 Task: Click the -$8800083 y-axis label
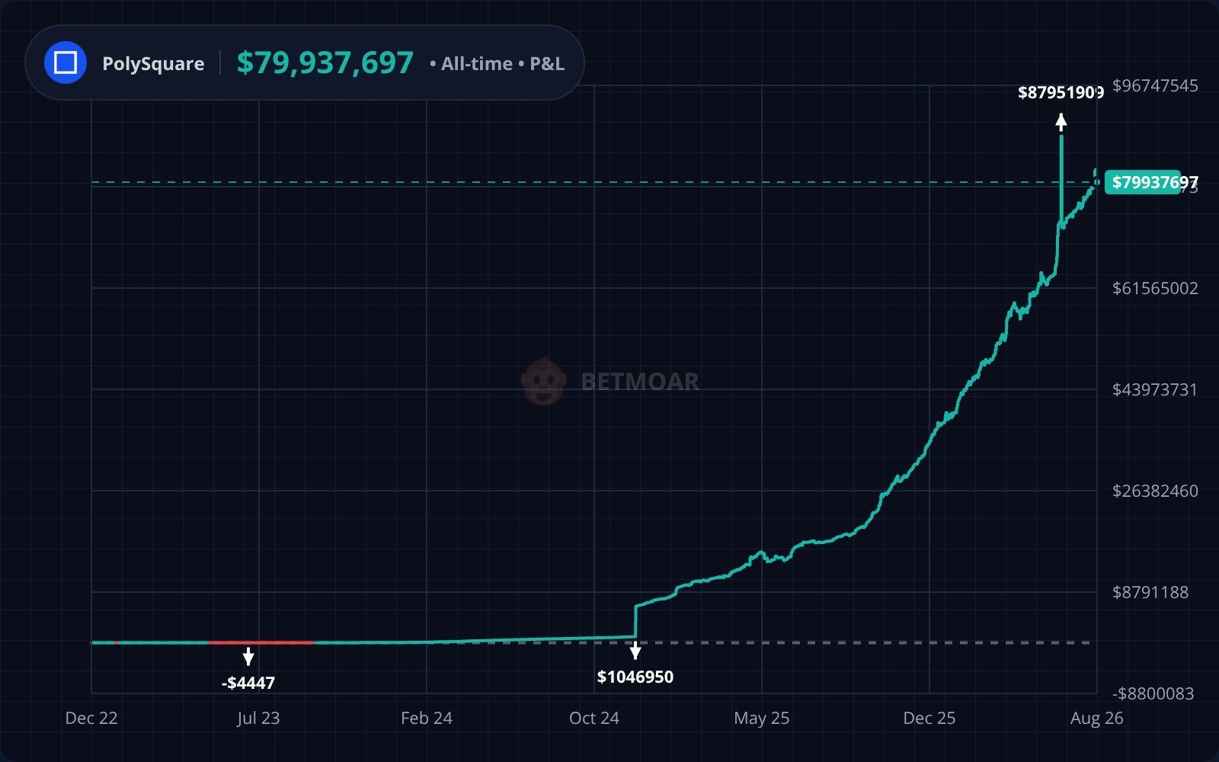click(1153, 693)
